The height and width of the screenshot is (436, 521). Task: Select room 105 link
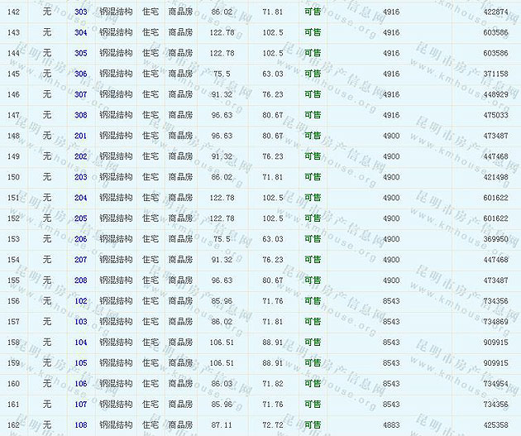tap(80, 363)
